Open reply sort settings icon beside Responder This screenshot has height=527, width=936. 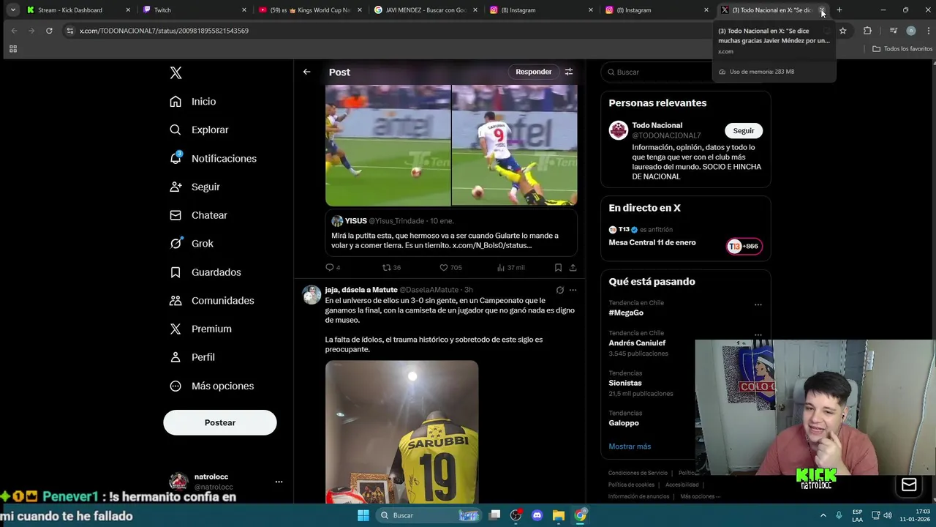569,72
